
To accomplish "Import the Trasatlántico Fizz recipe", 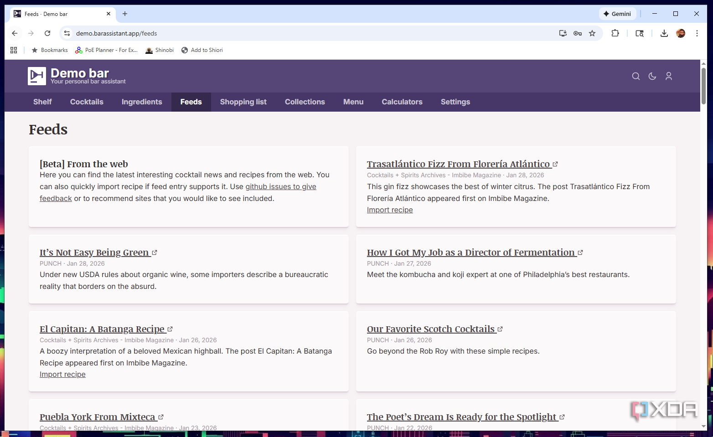I will tap(390, 210).
